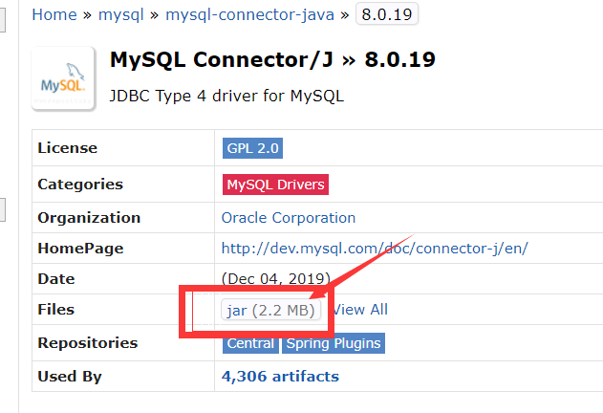The width and height of the screenshot is (603, 413).
Task: Click the Organization row label
Action: [x=89, y=218]
